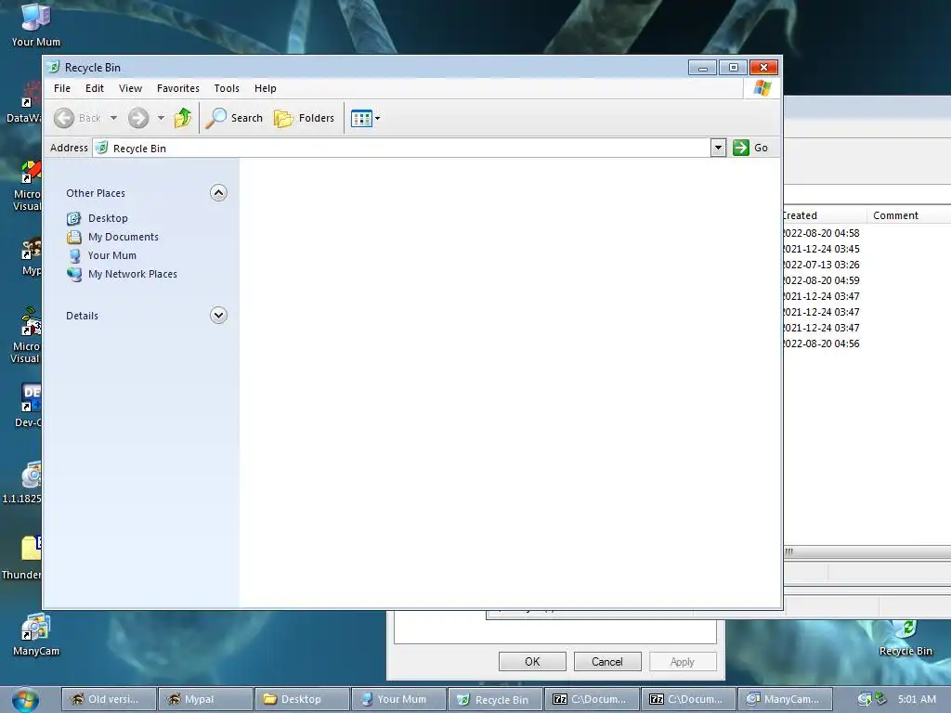Open the Dev-C++ desktop shortcut
951x713 pixels.
(27, 405)
